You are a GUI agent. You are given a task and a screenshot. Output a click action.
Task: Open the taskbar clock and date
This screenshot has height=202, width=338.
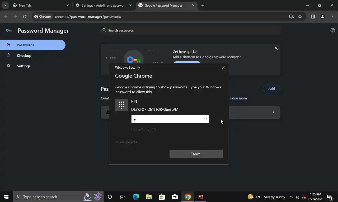click(x=316, y=197)
